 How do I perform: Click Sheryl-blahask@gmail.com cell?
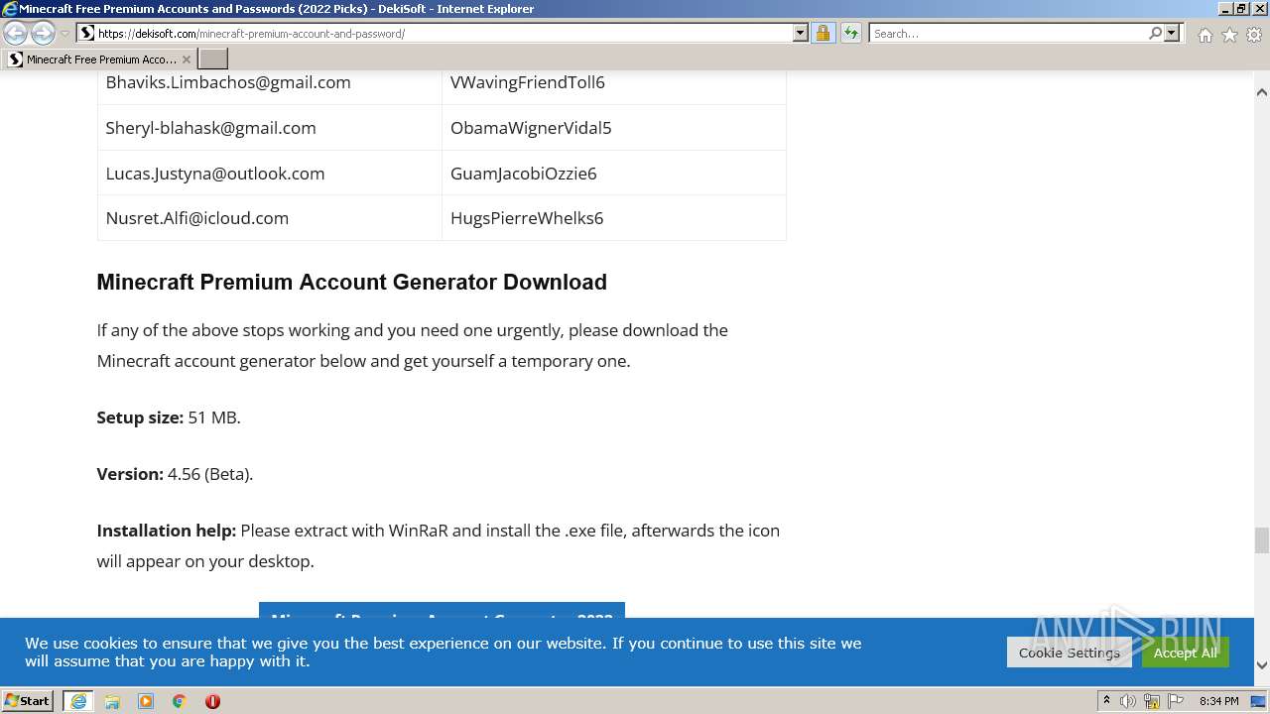click(x=210, y=128)
